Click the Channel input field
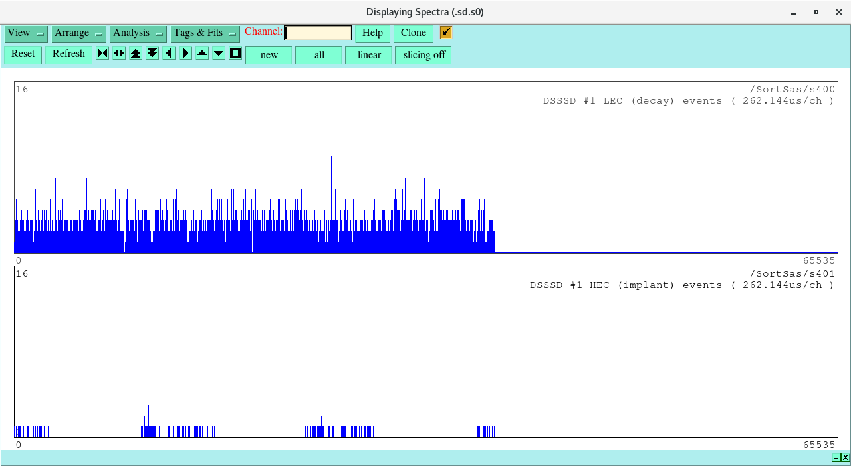This screenshot has width=851, height=466. tap(318, 33)
